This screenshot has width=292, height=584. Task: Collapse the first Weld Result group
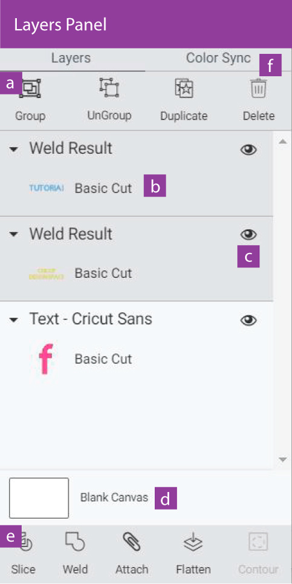click(x=14, y=149)
